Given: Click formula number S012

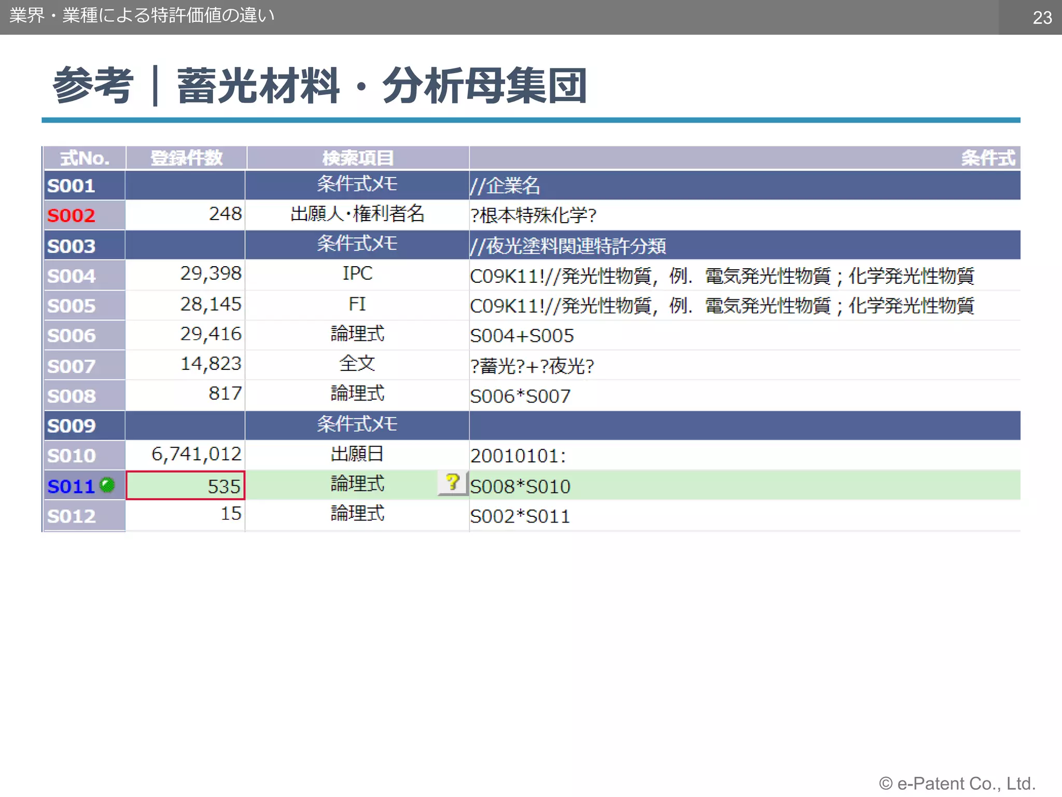Looking at the screenshot, I should pyautogui.click(x=71, y=516).
